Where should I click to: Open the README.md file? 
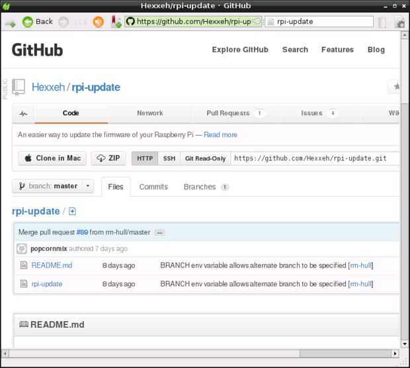click(52, 265)
